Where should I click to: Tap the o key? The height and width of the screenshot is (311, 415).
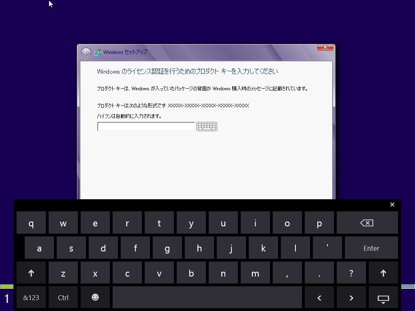click(287, 223)
